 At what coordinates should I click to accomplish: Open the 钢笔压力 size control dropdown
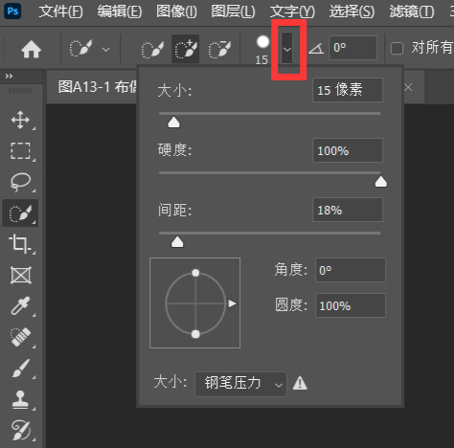tap(240, 384)
